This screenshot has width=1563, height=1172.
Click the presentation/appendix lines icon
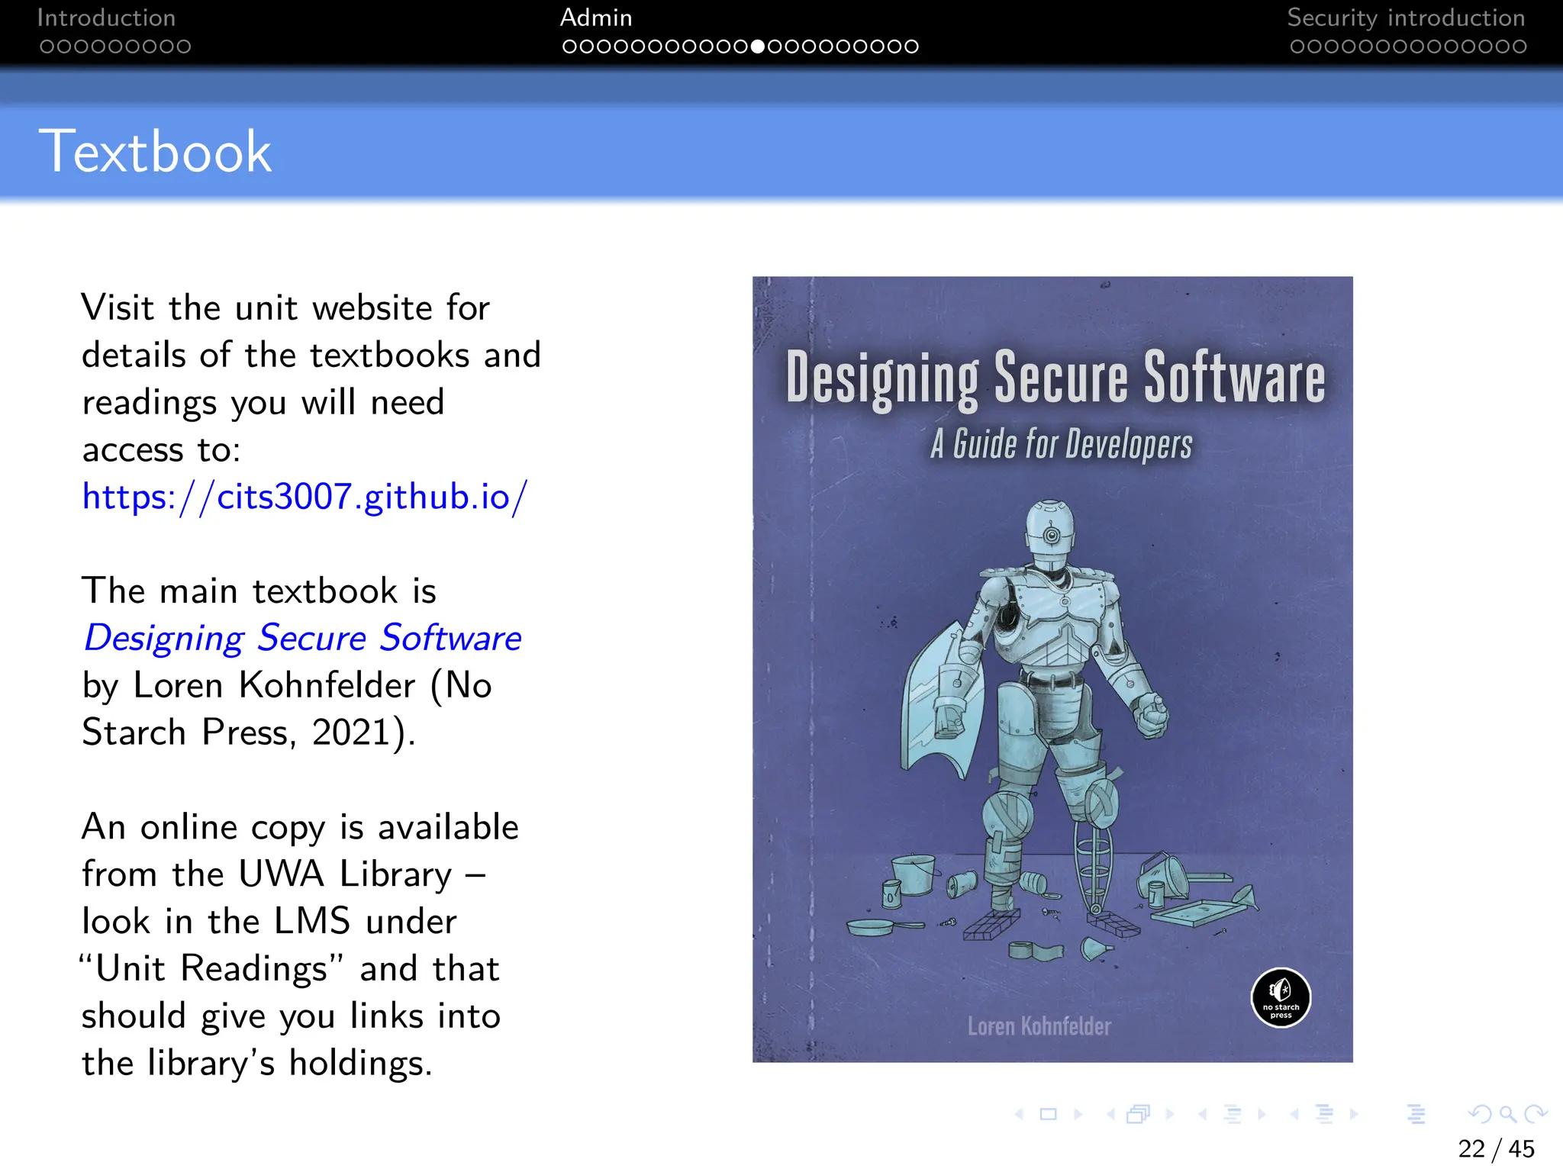(1416, 1115)
